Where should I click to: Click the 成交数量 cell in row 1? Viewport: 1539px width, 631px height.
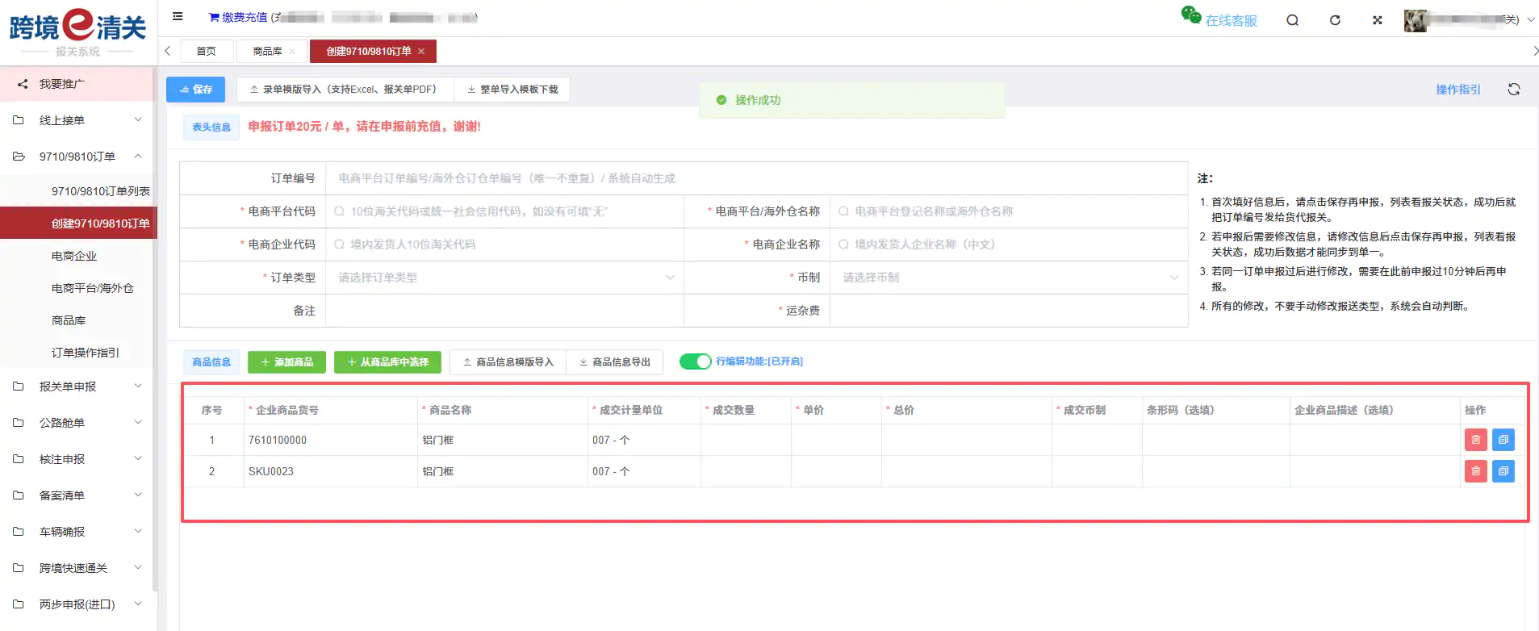(x=746, y=440)
